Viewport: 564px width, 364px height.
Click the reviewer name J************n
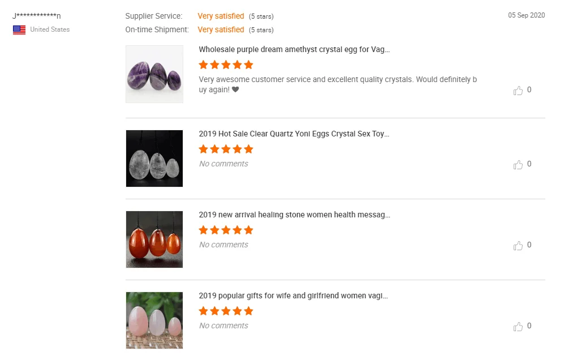point(37,16)
